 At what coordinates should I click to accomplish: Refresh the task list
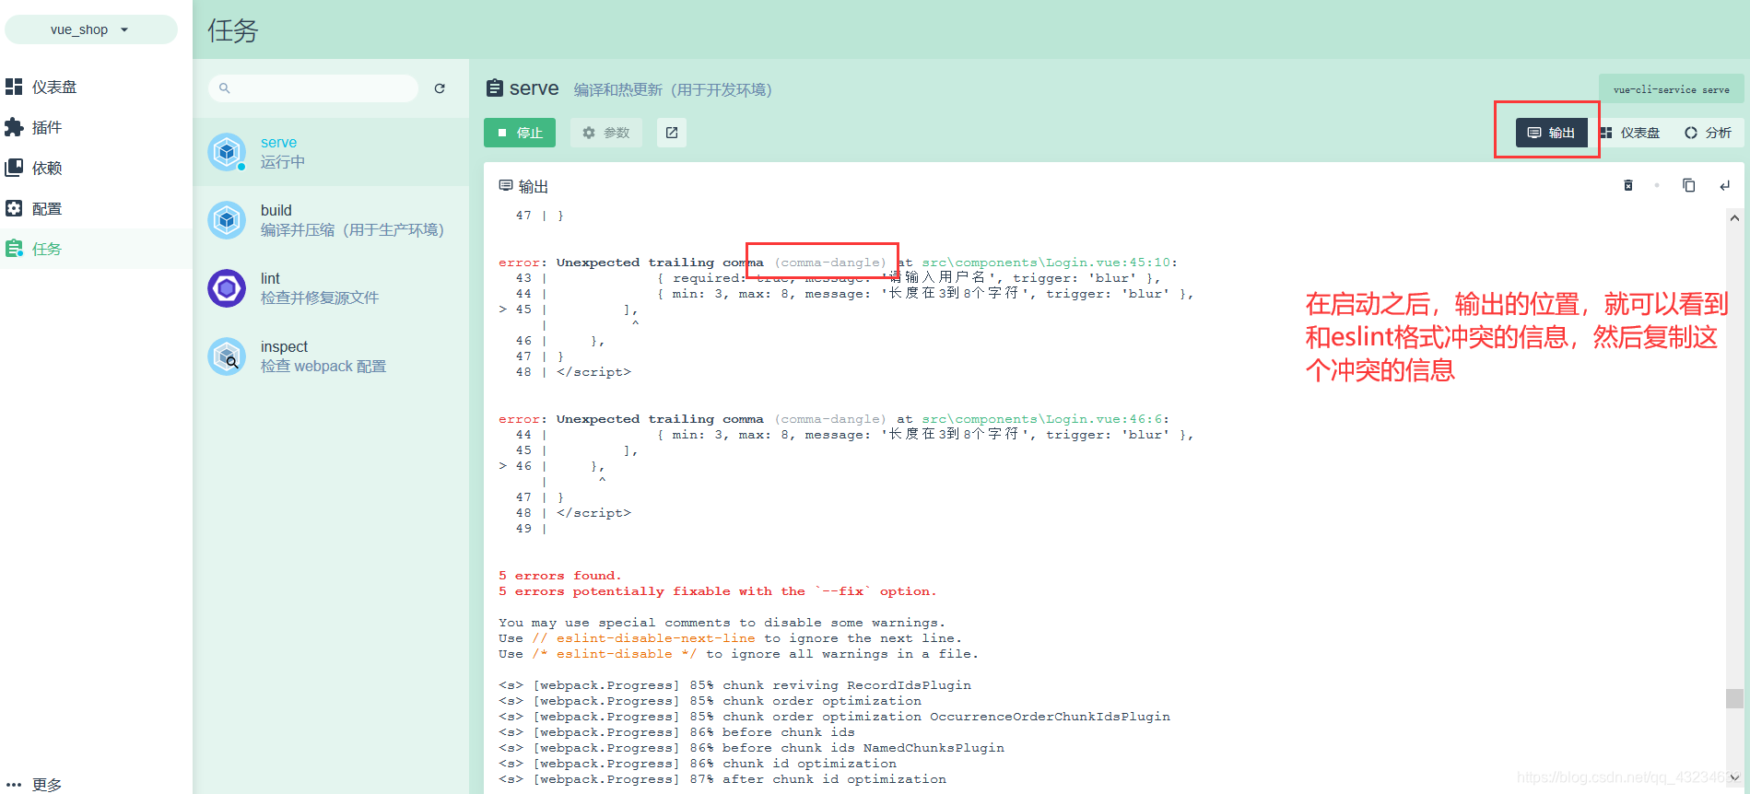pyautogui.click(x=440, y=88)
